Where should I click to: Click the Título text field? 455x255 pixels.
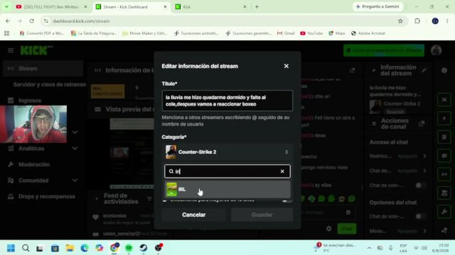tap(227, 101)
